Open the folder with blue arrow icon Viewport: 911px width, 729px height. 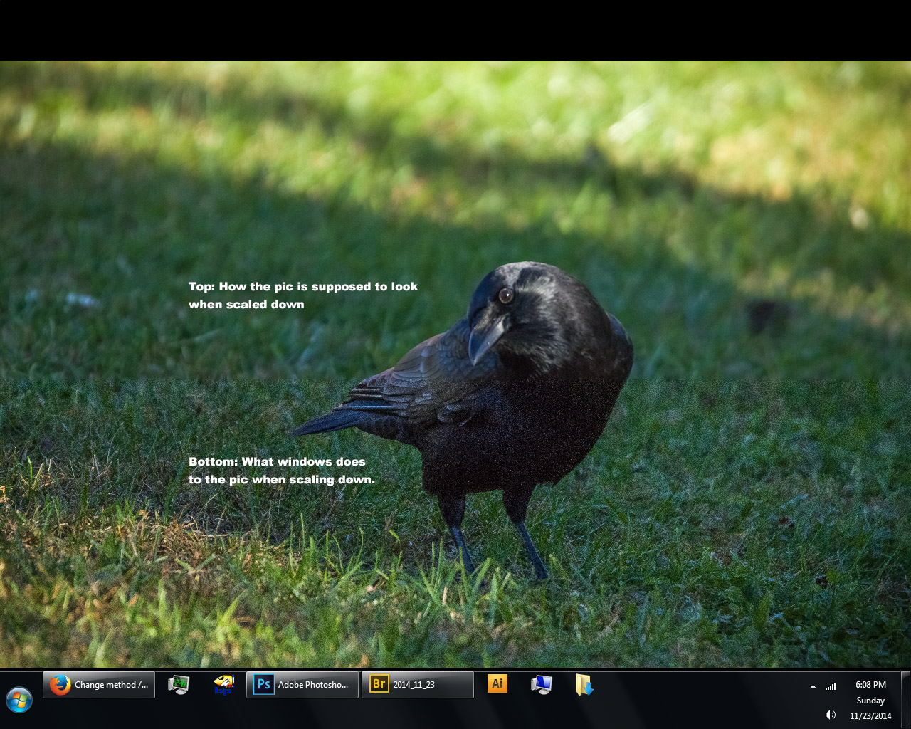[584, 685]
